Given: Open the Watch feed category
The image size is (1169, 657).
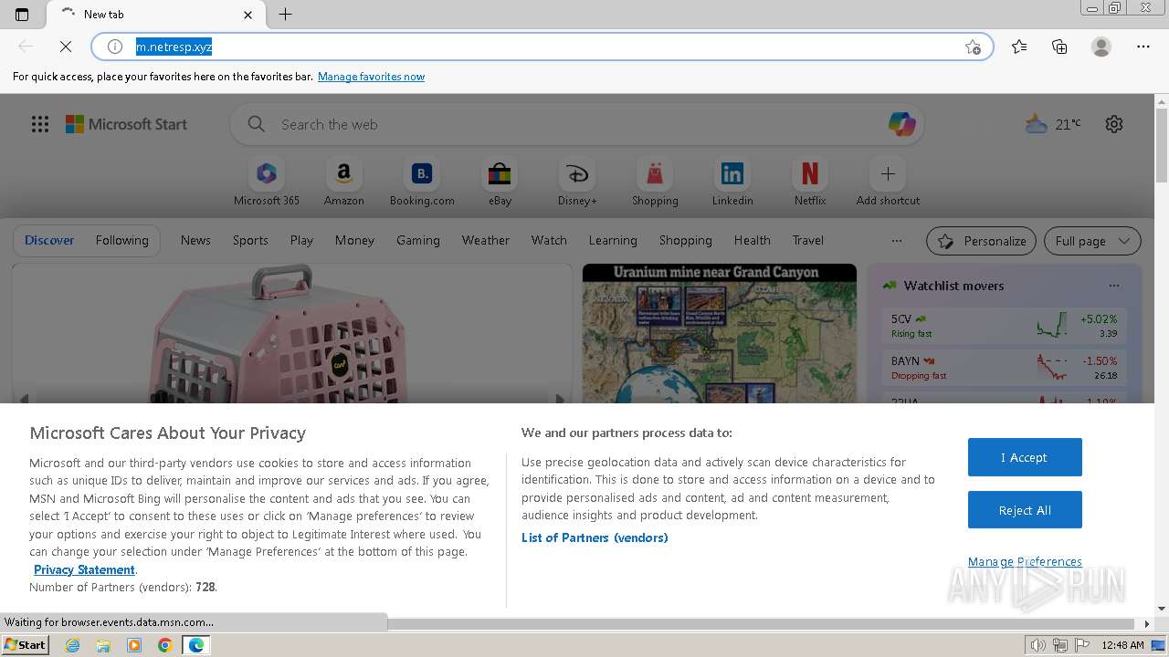Looking at the screenshot, I should tap(549, 240).
